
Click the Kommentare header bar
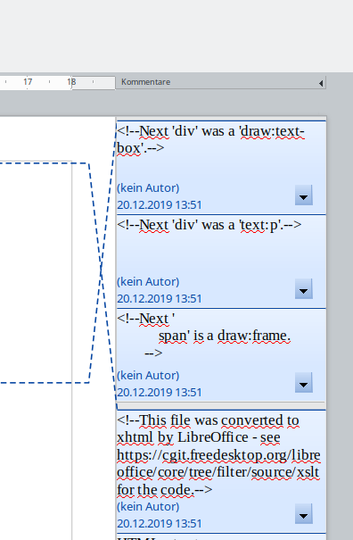click(x=220, y=82)
